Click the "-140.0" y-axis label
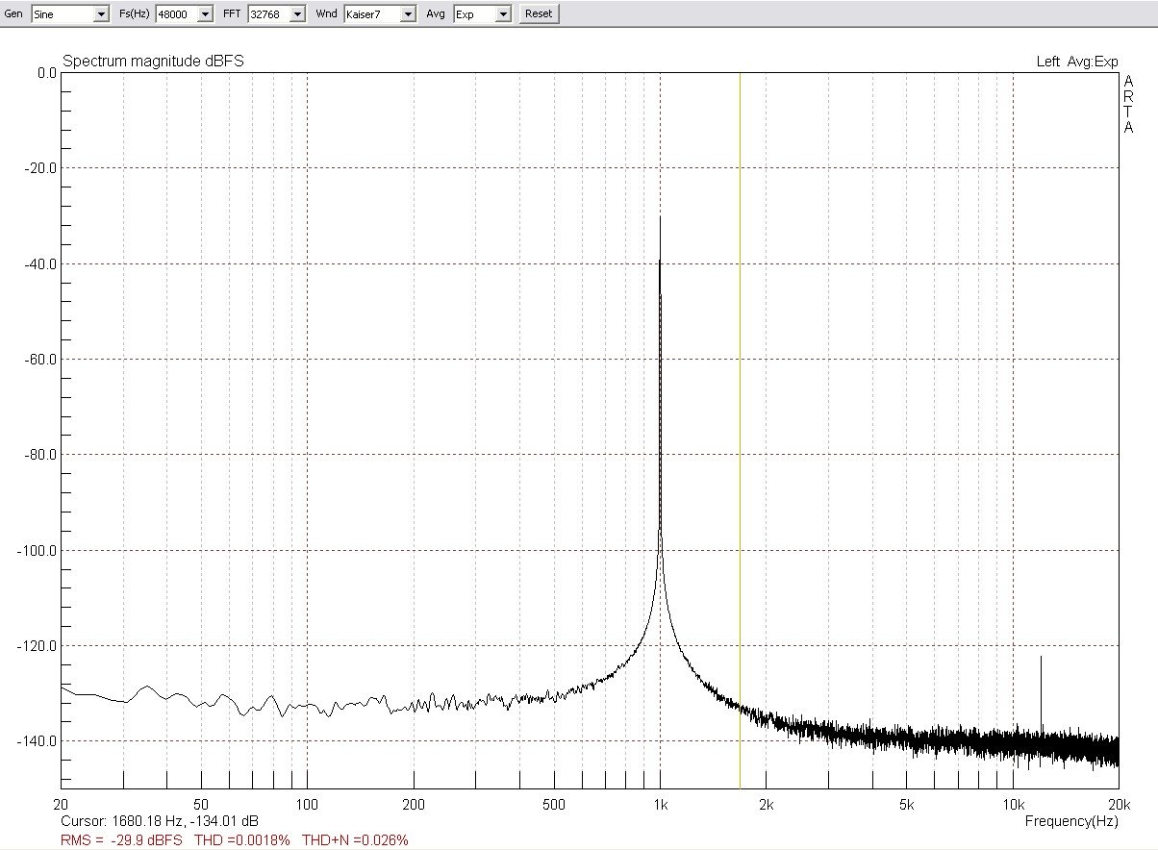 (38, 740)
